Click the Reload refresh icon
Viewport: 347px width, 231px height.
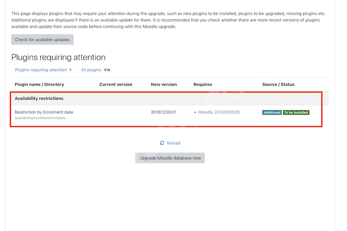coord(162,143)
